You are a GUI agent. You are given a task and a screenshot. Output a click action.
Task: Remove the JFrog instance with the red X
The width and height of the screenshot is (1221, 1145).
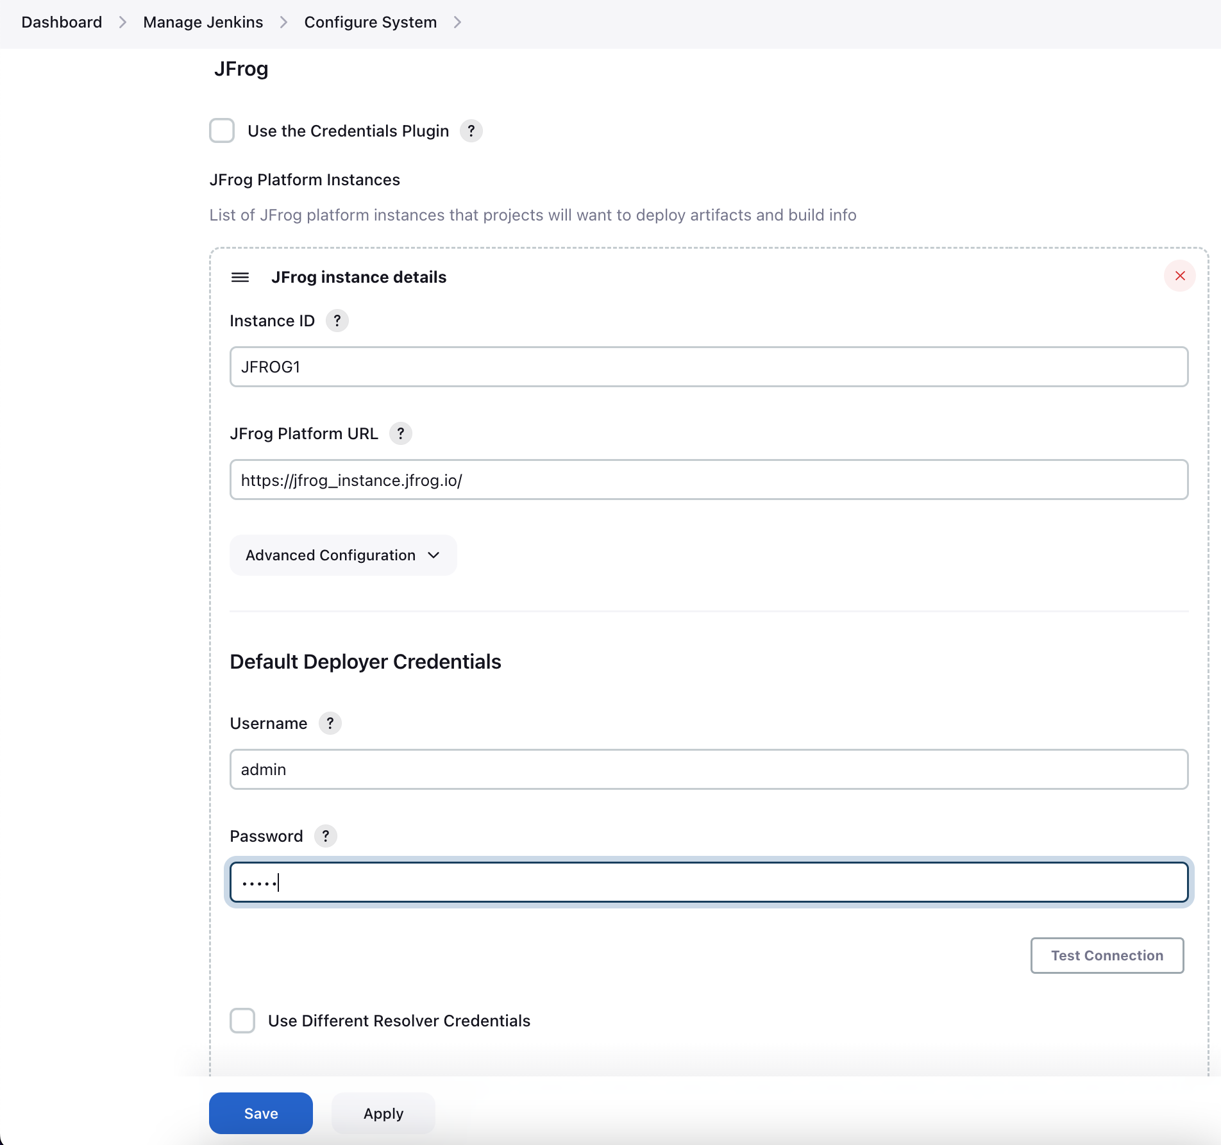coord(1180,276)
